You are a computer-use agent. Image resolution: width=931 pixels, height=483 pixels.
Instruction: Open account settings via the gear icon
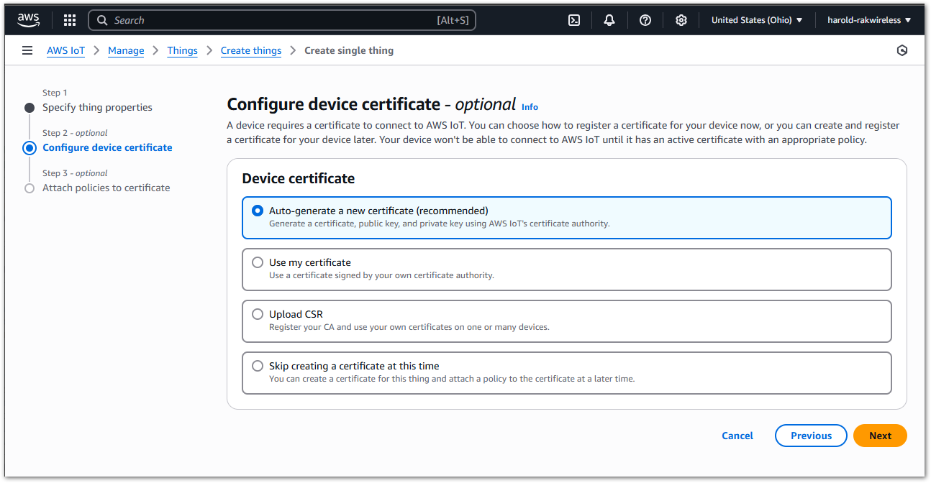pyautogui.click(x=681, y=19)
